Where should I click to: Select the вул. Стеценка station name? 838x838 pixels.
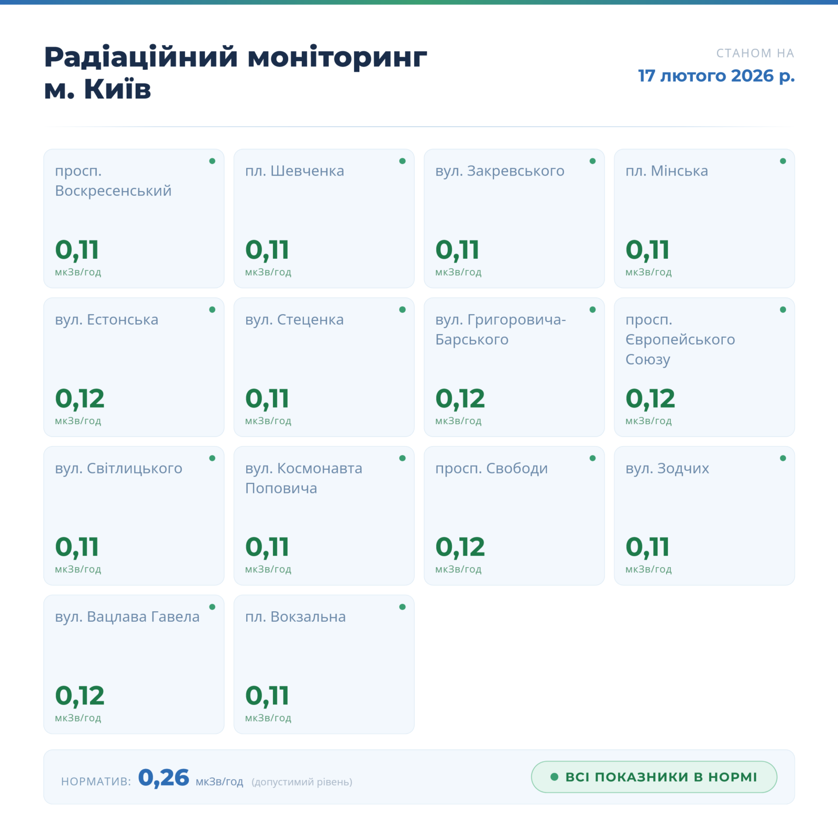pos(294,320)
